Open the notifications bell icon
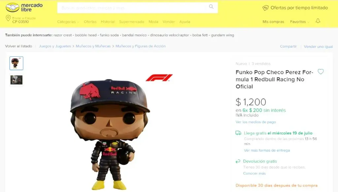This screenshot has height=192, width=338. point(318,21)
